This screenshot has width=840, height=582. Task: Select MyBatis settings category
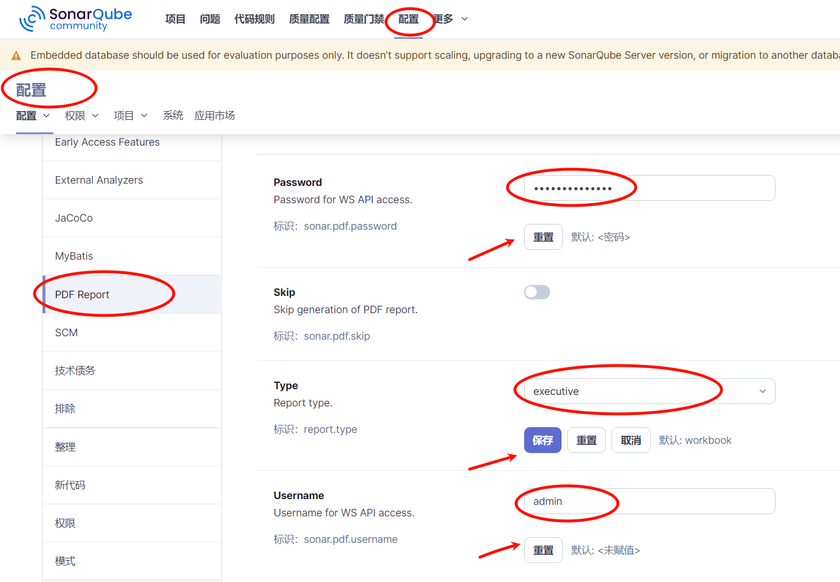point(132,256)
